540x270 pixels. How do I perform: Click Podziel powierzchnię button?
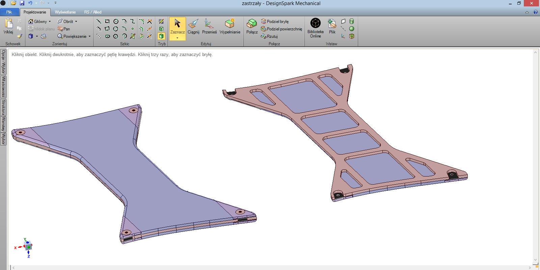pyautogui.click(x=281, y=29)
